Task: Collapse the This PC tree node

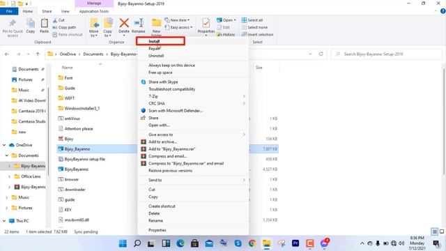Action: [4, 221]
